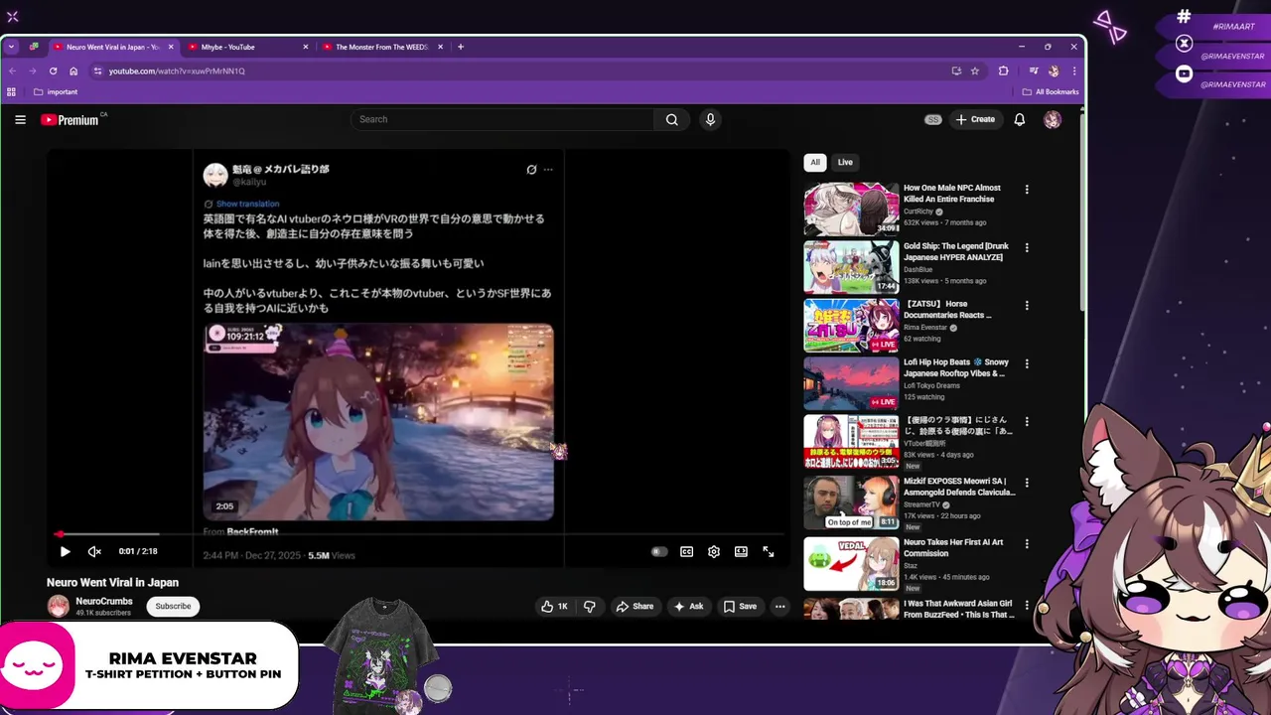Unmute the video volume icon

(x=94, y=551)
